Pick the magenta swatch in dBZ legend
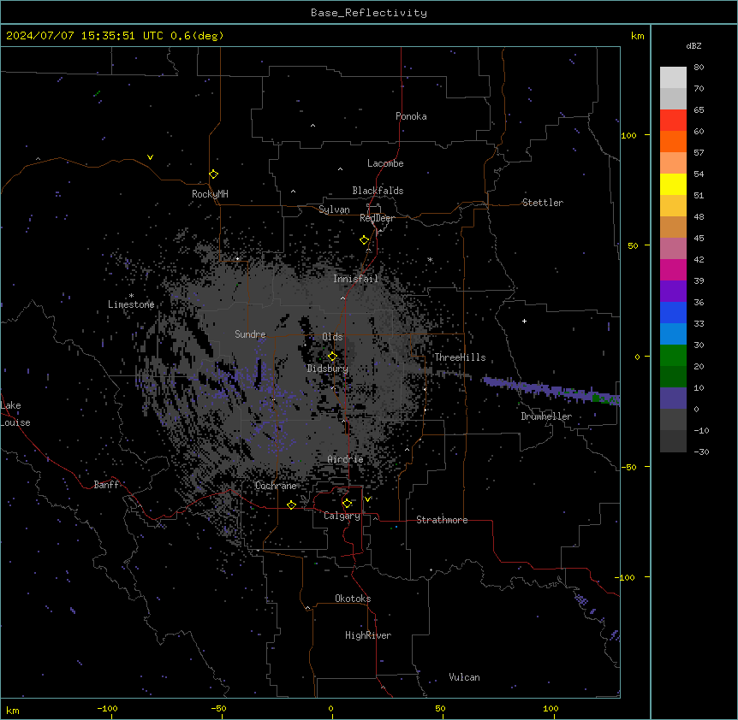This screenshot has height=720, width=738. pyautogui.click(x=673, y=269)
